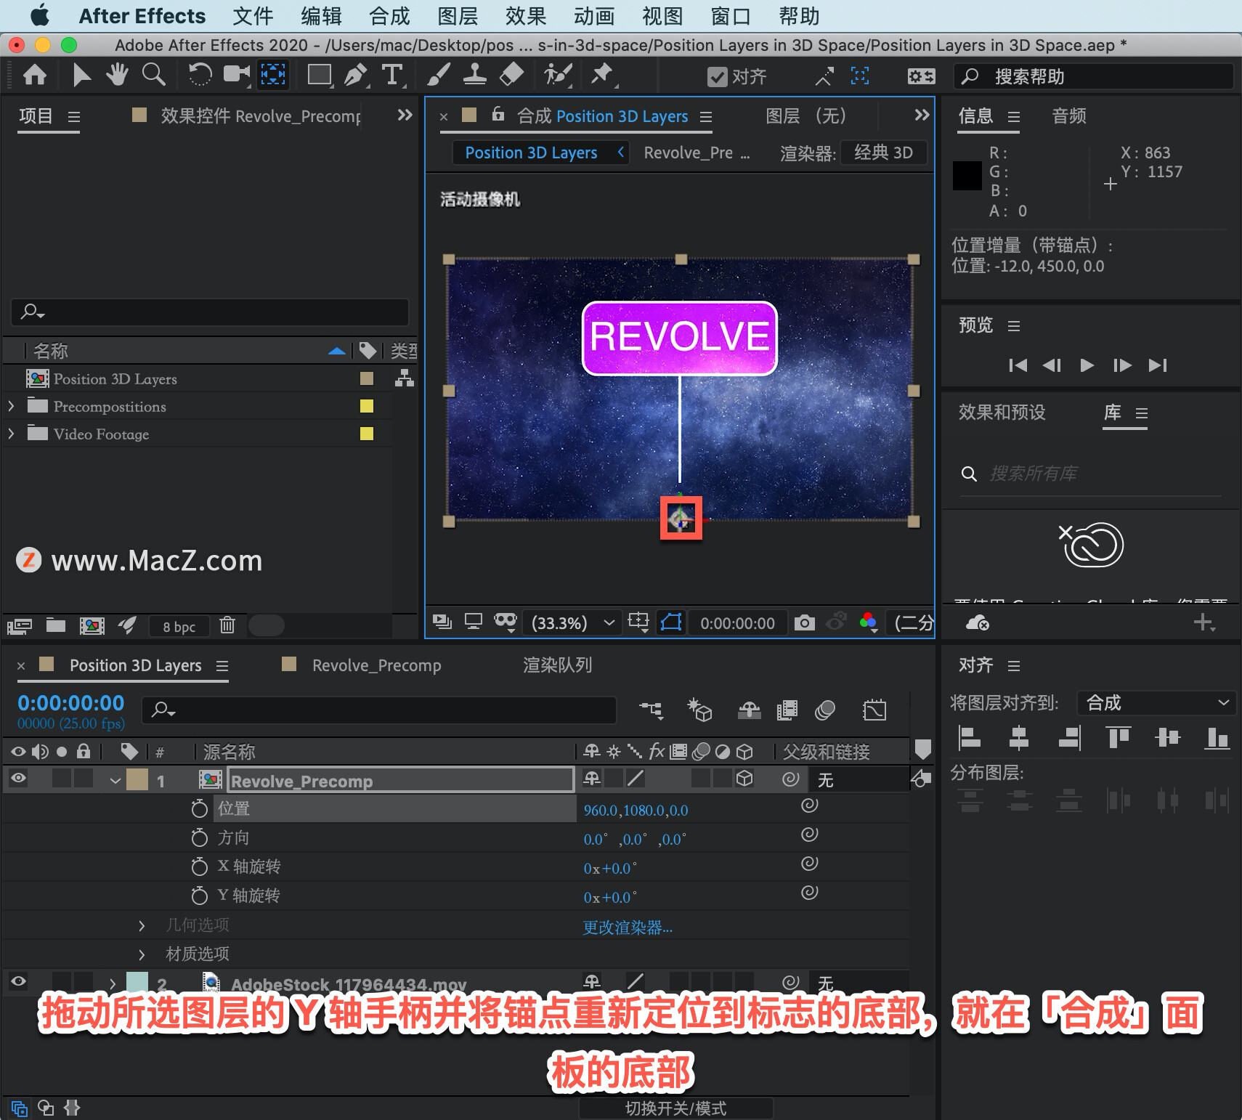Open the 将图层对齐到 合成 dropdown

tap(1156, 702)
